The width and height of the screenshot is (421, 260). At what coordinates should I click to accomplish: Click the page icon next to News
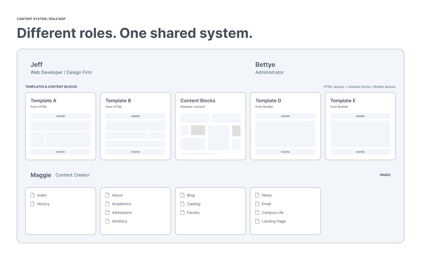pyautogui.click(x=257, y=195)
